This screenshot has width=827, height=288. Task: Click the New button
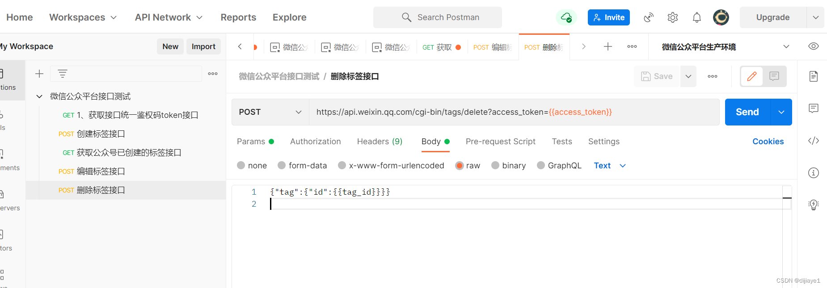pyautogui.click(x=170, y=46)
